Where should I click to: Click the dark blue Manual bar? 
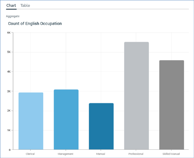click(101, 126)
